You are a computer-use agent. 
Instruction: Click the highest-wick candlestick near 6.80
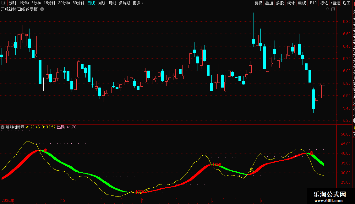click(254, 30)
